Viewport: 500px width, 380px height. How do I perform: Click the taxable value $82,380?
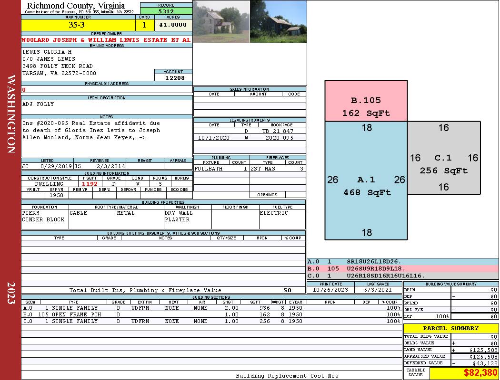point(480,373)
